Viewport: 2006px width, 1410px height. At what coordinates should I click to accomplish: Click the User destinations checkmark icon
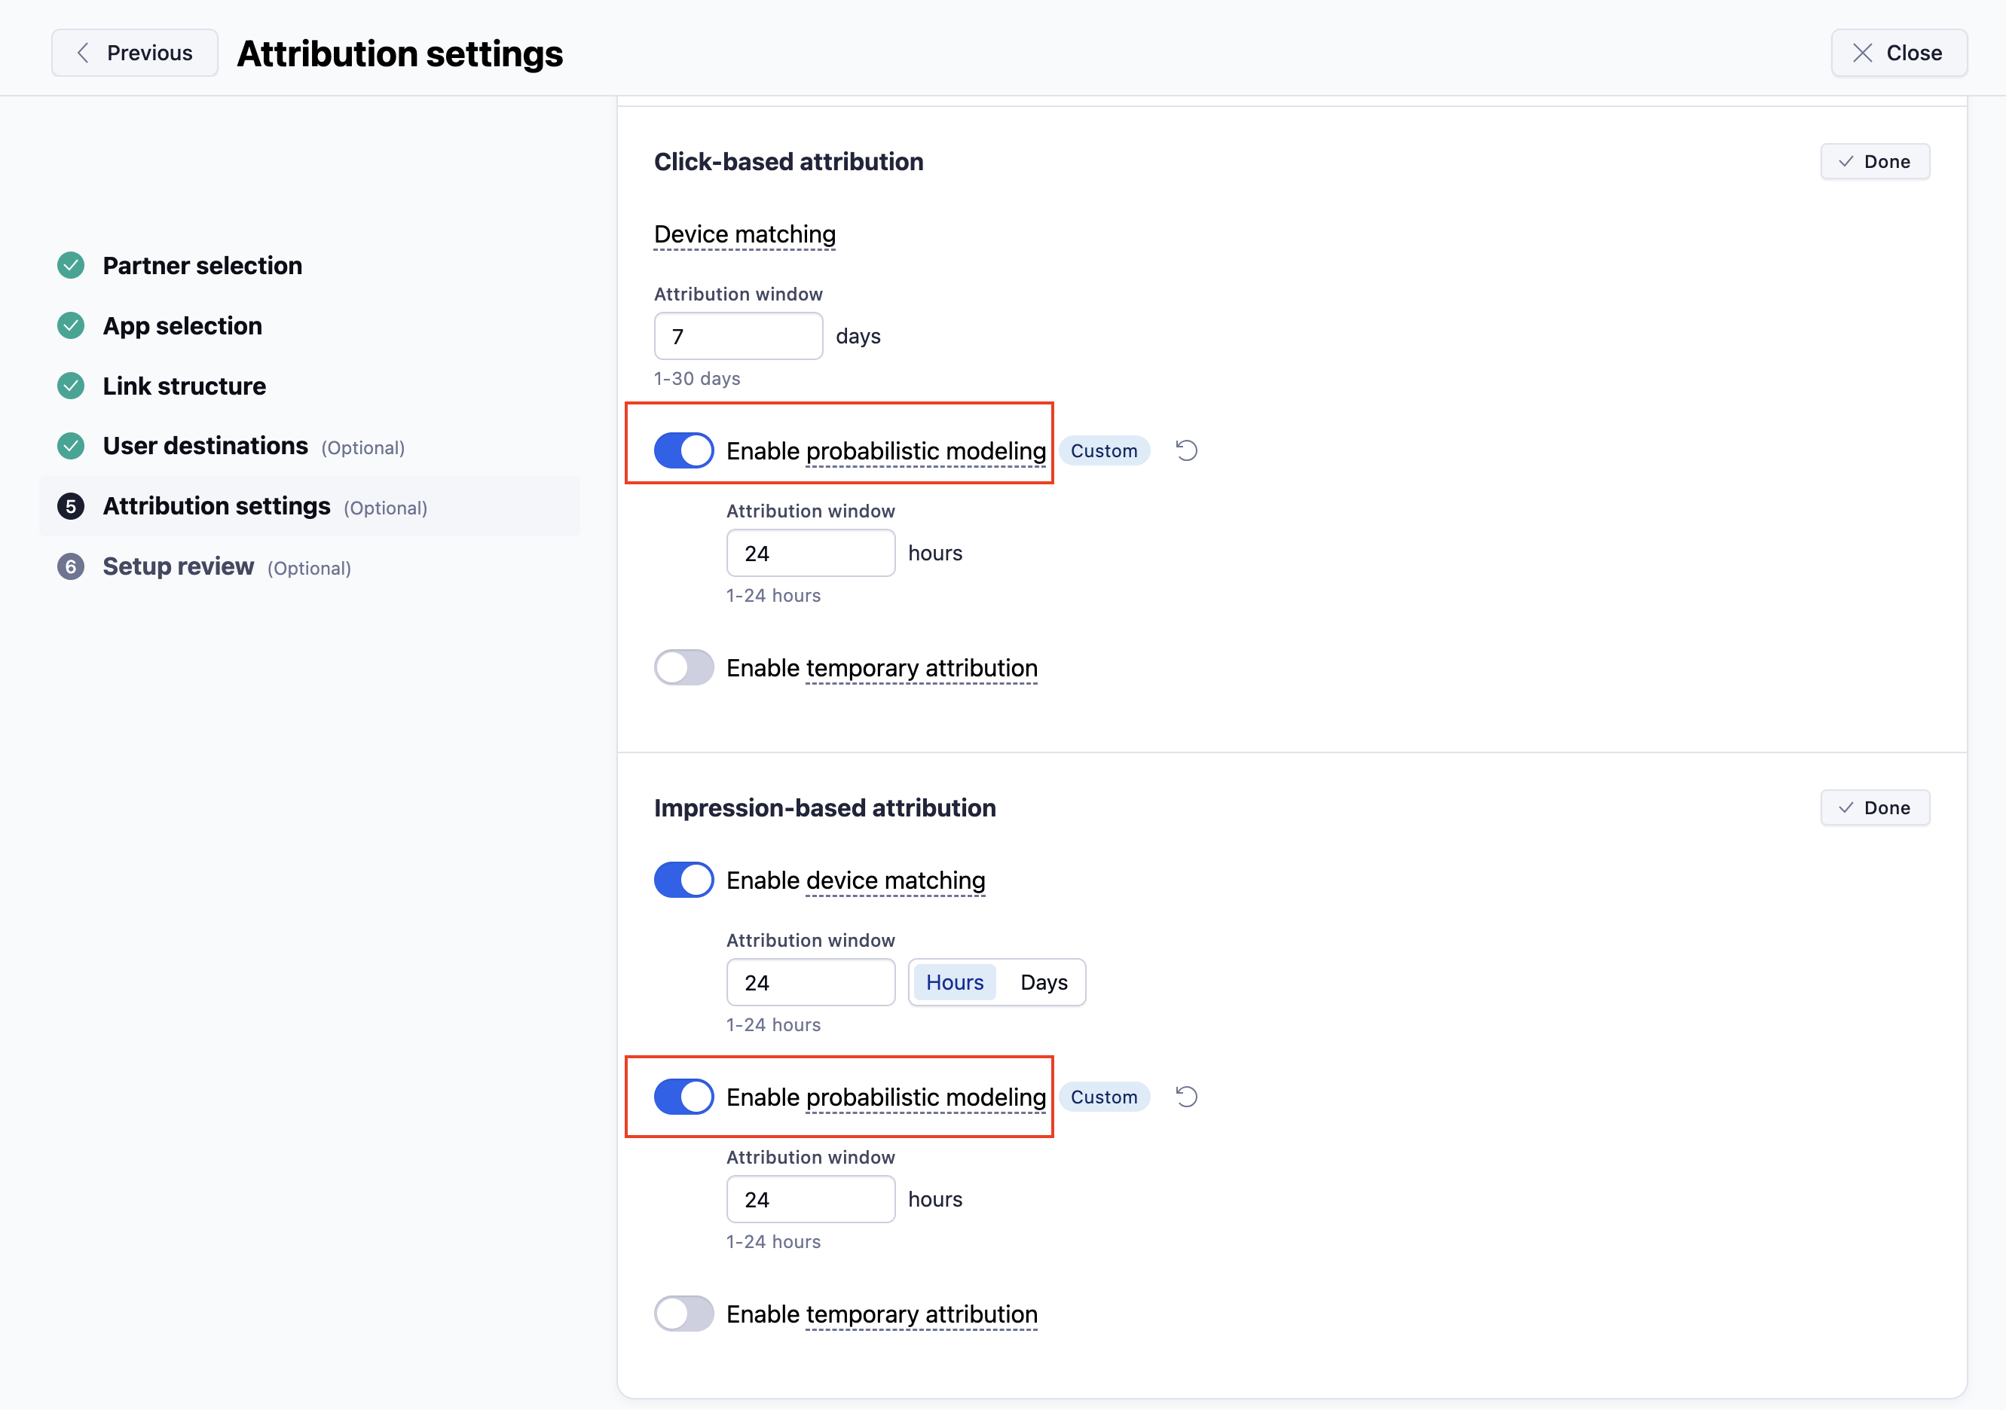(x=71, y=446)
